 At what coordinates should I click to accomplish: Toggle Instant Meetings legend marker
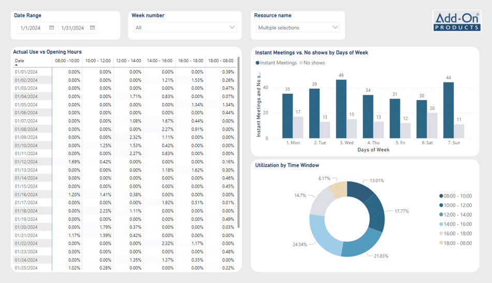257,63
